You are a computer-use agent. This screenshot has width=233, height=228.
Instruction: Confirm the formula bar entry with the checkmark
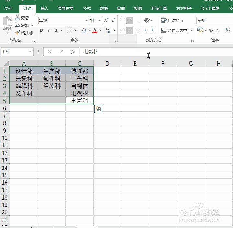tap(61, 52)
